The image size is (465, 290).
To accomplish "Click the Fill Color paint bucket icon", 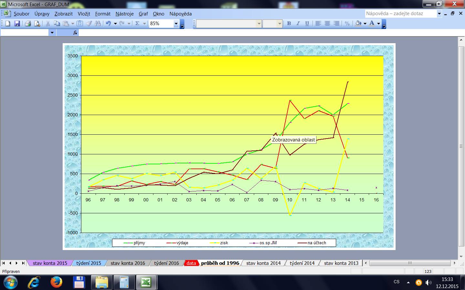I will (358, 24).
